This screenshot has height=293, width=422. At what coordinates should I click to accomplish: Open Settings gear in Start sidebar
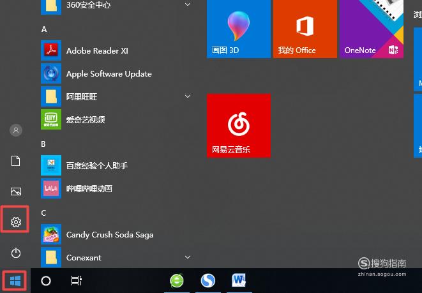(x=15, y=222)
